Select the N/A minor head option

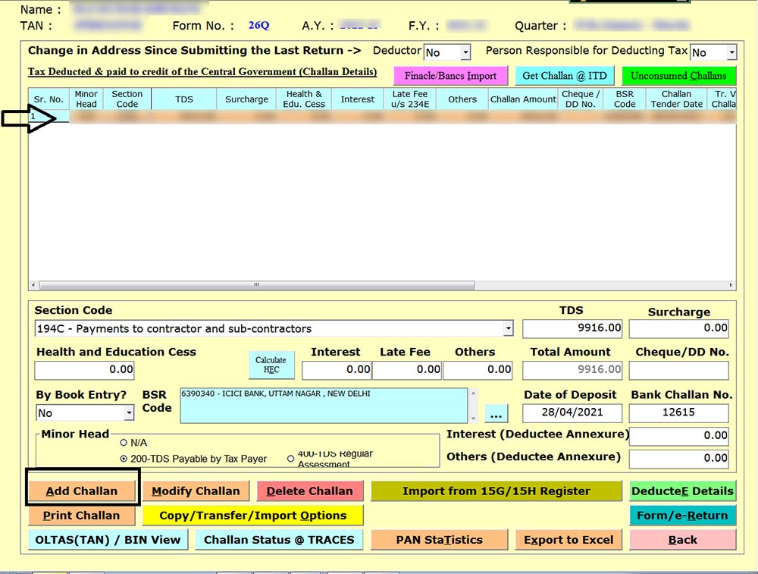click(x=124, y=442)
